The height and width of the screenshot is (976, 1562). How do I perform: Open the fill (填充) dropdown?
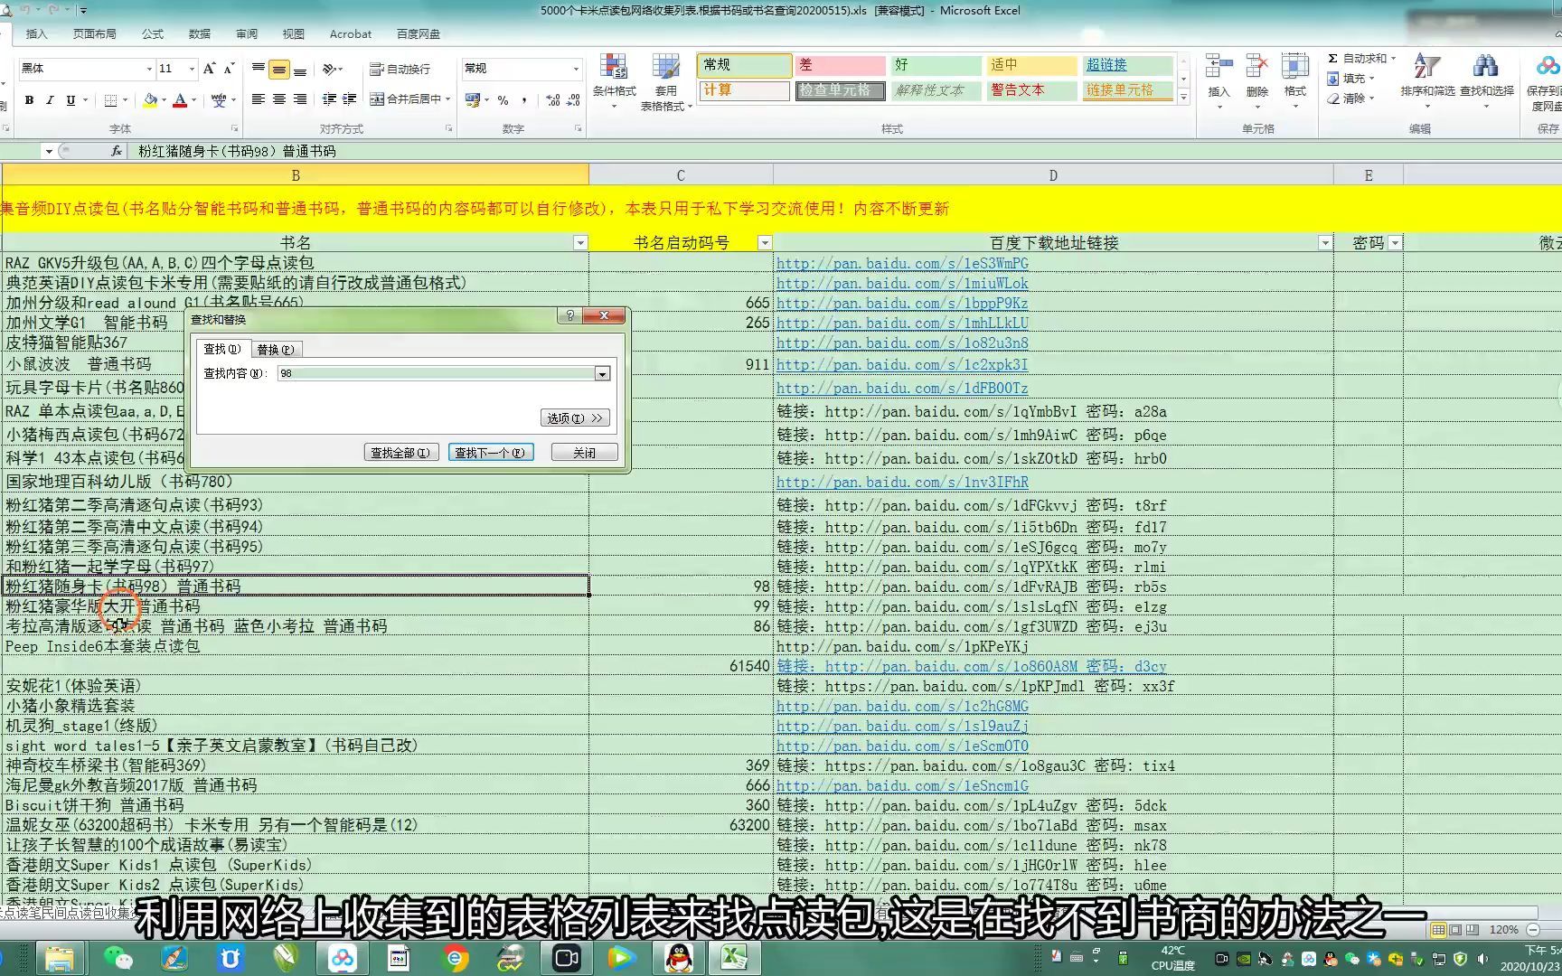1351,79
